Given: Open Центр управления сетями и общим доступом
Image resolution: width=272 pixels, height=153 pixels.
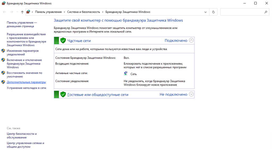Looking at the screenshot, I should click(25, 145).
